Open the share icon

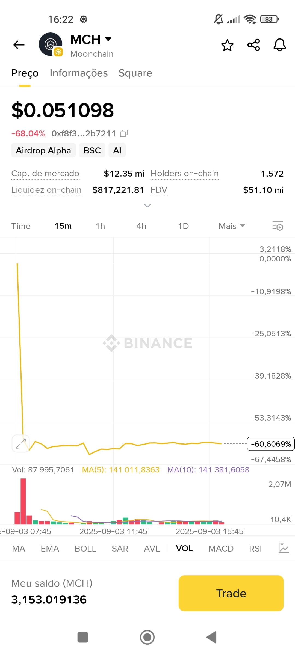click(254, 45)
